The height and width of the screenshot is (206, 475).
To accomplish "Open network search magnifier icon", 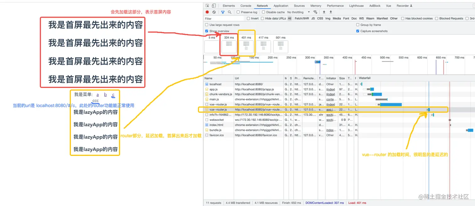I will tap(230, 12).
